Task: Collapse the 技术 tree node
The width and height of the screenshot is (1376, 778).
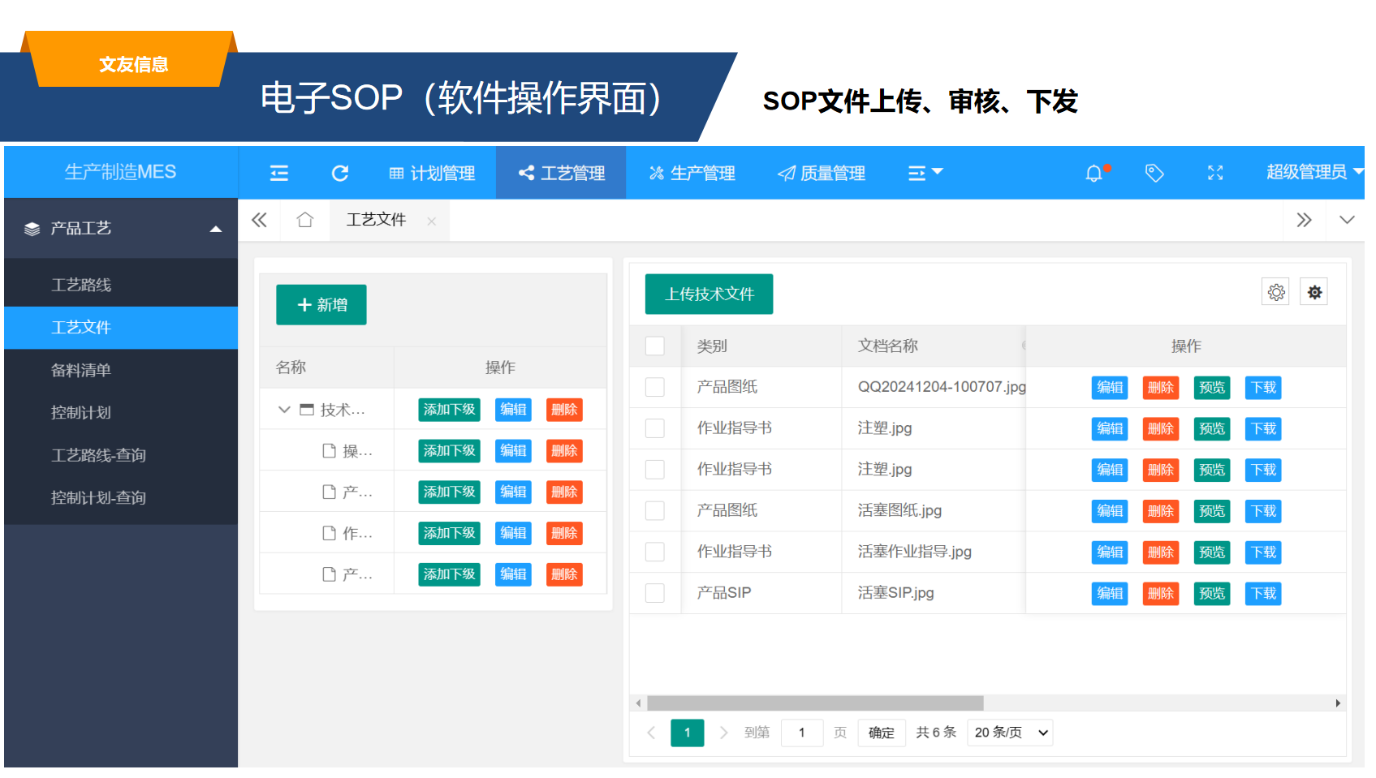Action: [x=284, y=410]
